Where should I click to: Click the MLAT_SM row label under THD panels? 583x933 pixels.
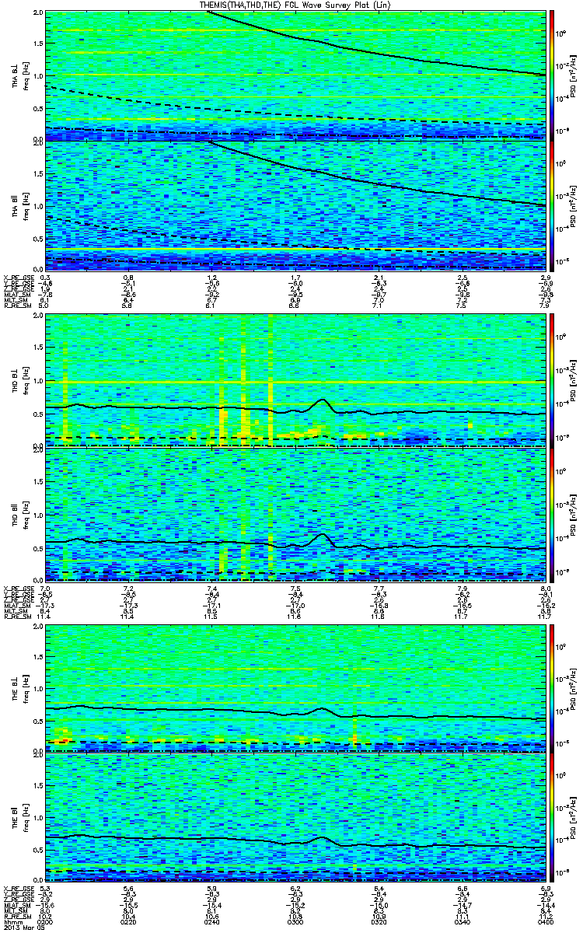pyautogui.click(x=17, y=606)
